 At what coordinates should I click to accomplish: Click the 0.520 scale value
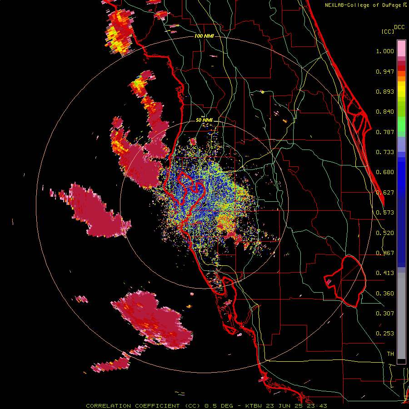pos(385,233)
